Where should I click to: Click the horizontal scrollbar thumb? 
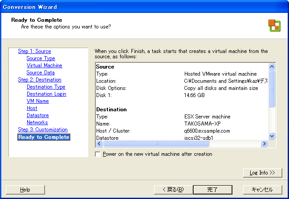point(156,143)
